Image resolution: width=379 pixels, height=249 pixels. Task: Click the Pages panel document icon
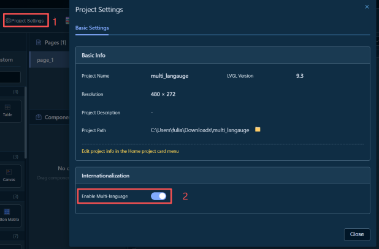(x=39, y=43)
